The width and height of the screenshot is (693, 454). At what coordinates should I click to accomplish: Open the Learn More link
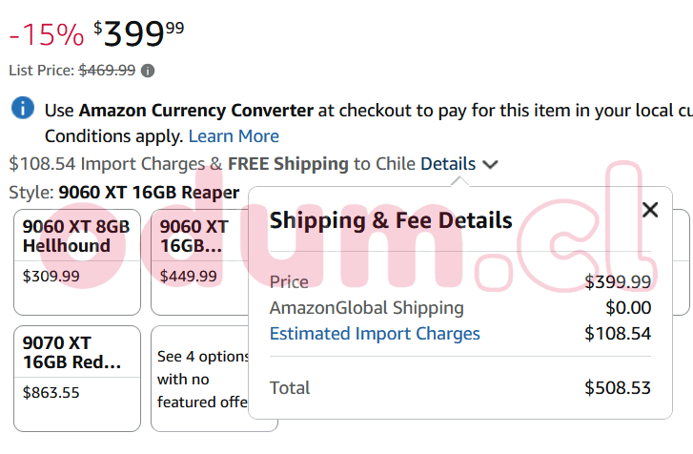coord(234,135)
